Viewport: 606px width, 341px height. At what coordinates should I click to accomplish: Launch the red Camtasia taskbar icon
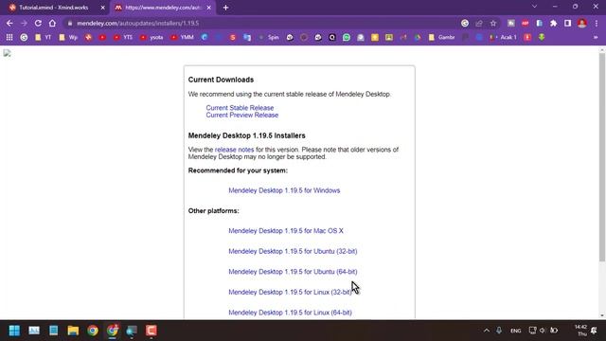pos(151,331)
